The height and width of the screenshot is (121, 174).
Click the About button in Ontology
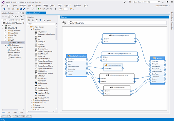click(49, 20)
